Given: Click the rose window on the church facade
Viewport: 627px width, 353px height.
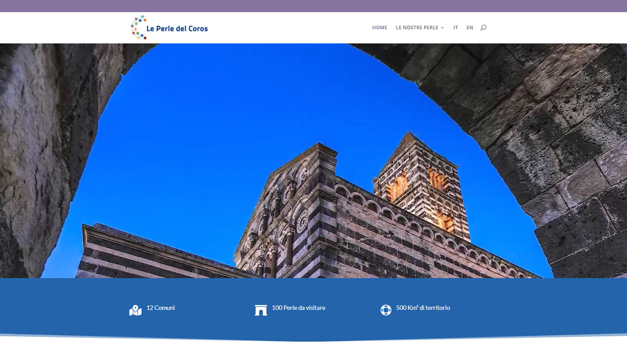Looking at the screenshot, I should [302, 221].
